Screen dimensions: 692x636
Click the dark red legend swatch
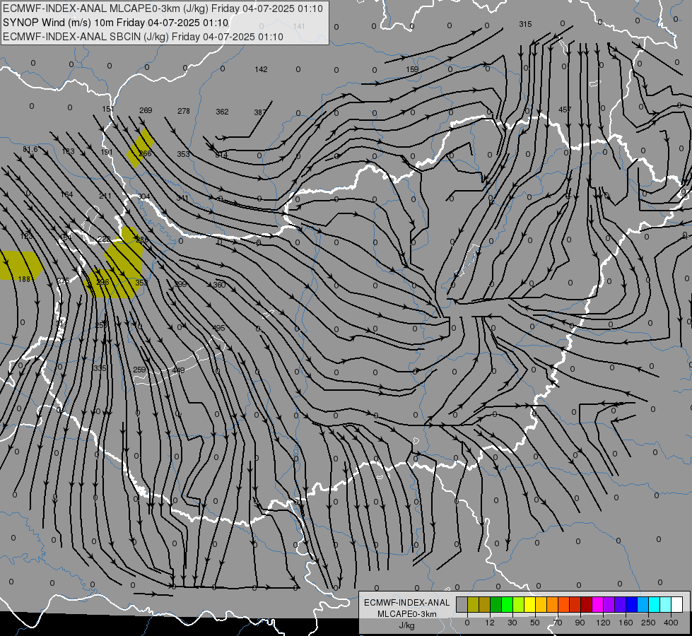click(x=587, y=604)
